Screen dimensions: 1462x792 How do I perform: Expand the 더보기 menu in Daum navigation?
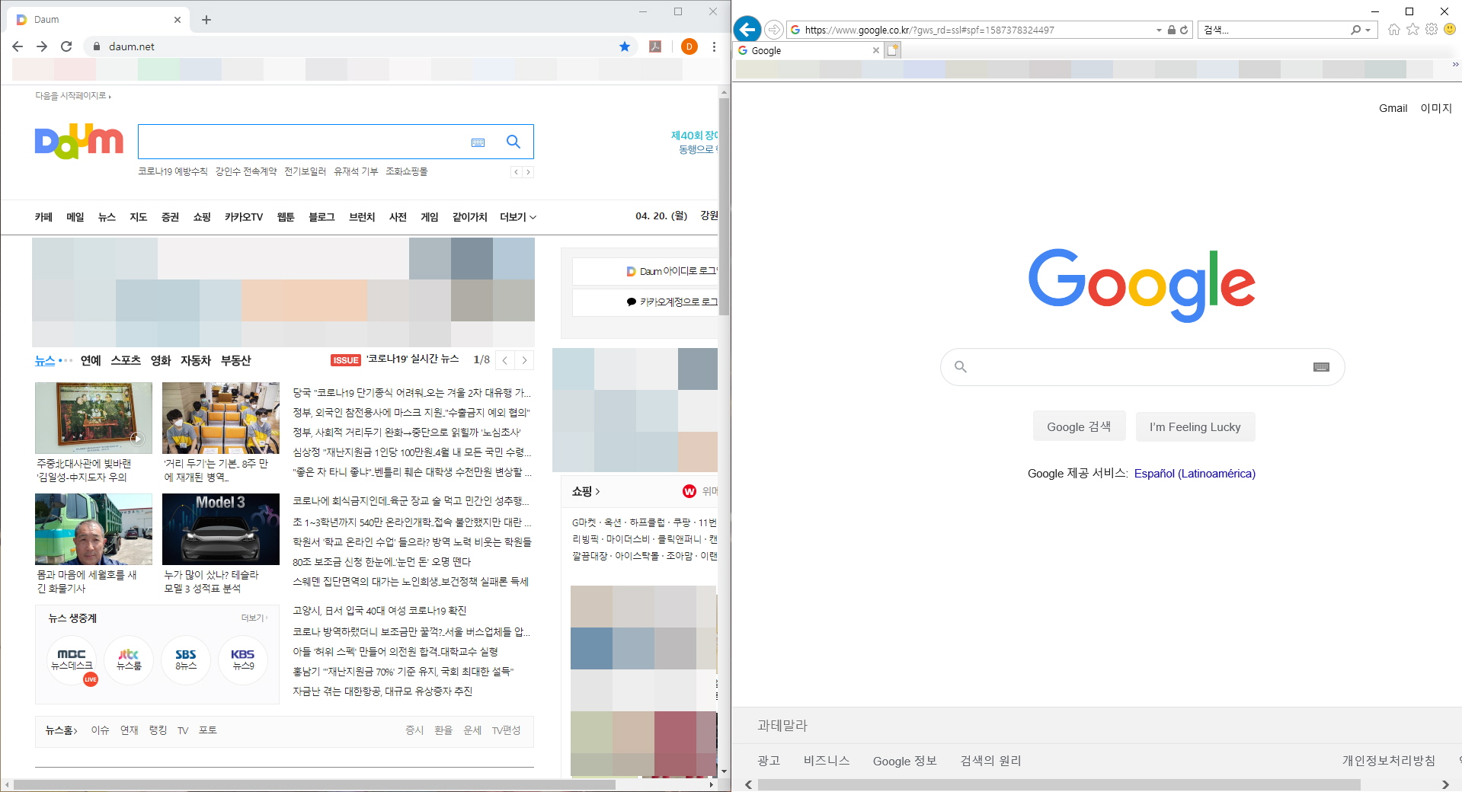(x=518, y=217)
